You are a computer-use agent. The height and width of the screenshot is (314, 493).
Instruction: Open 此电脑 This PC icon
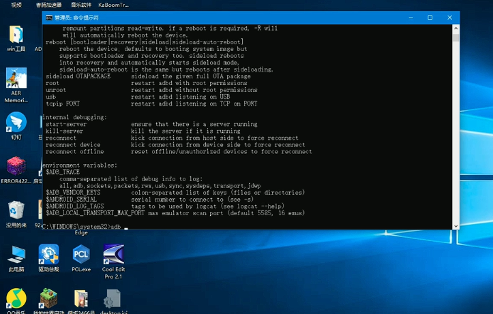pos(16,254)
